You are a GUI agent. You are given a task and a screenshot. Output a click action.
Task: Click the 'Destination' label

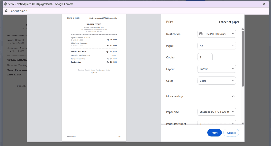173,34
